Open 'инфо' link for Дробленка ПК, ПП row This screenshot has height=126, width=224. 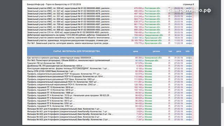(x=189, y=66)
